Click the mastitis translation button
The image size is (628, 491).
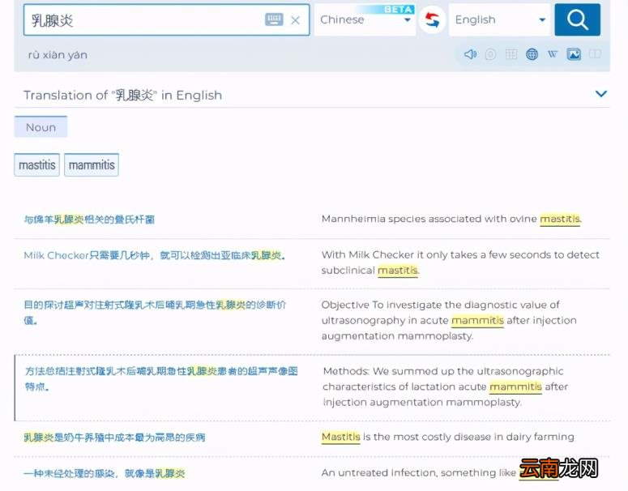point(36,165)
